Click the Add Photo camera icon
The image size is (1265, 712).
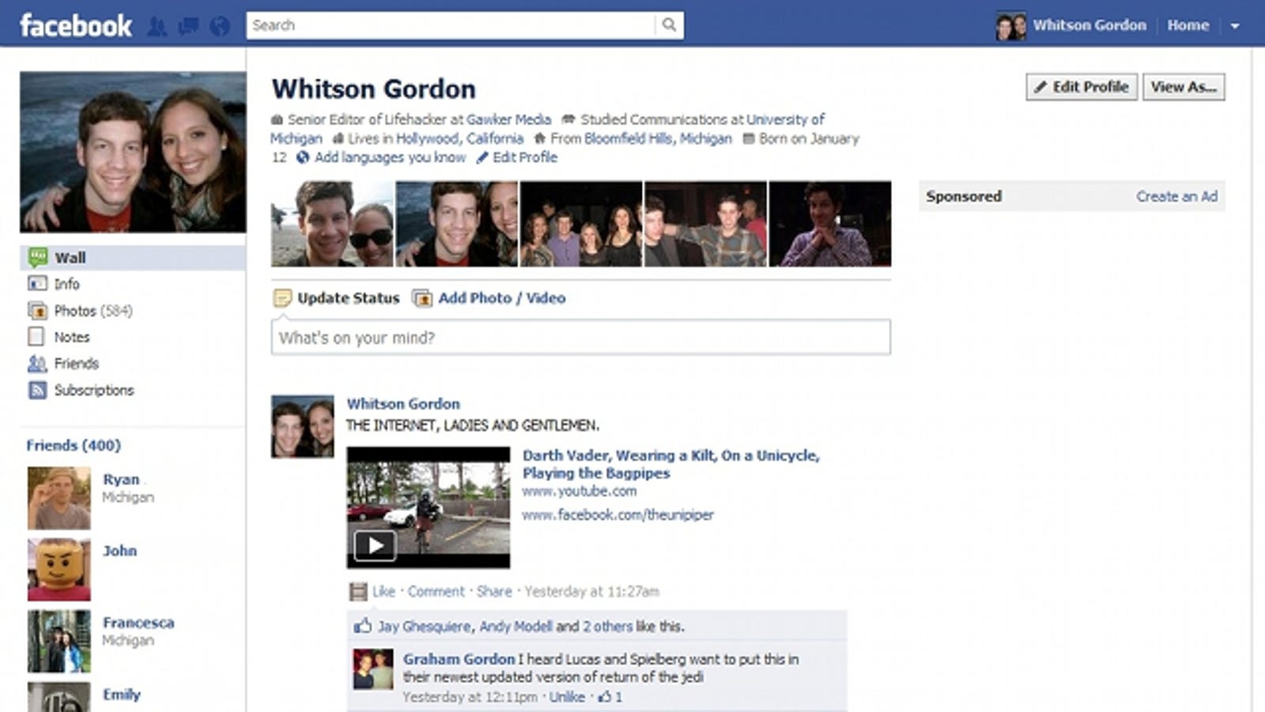[422, 298]
